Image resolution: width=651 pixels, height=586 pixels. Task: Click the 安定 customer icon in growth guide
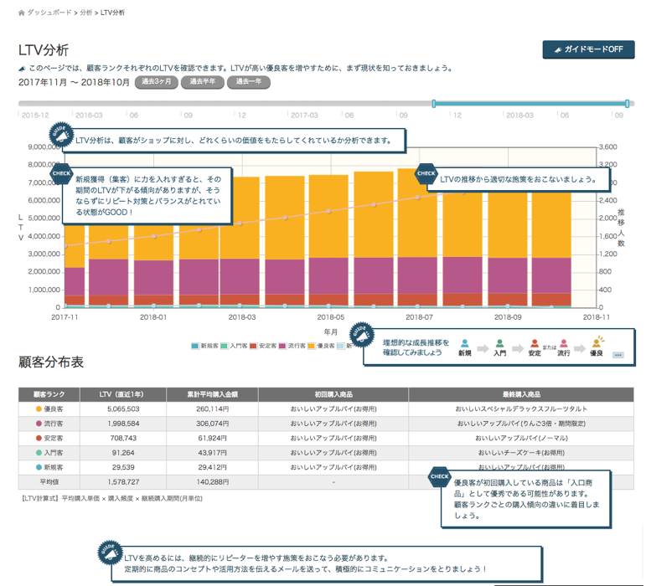point(534,343)
